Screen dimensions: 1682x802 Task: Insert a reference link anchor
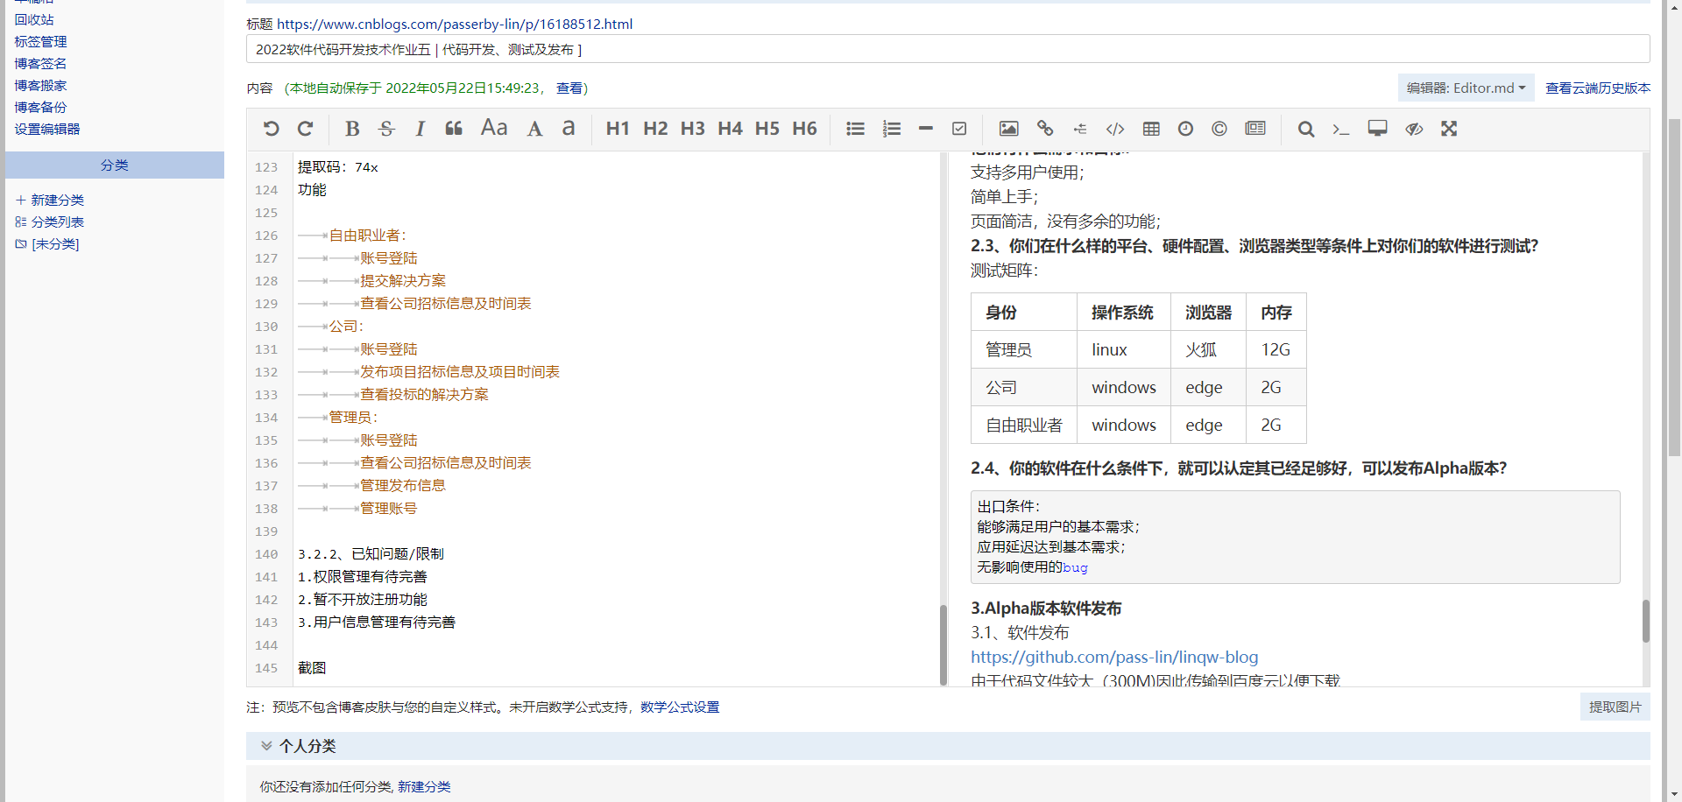click(x=1080, y=129)
